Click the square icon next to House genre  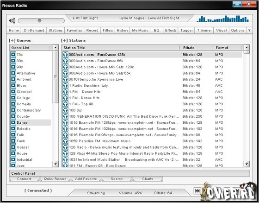pos(13,153)
